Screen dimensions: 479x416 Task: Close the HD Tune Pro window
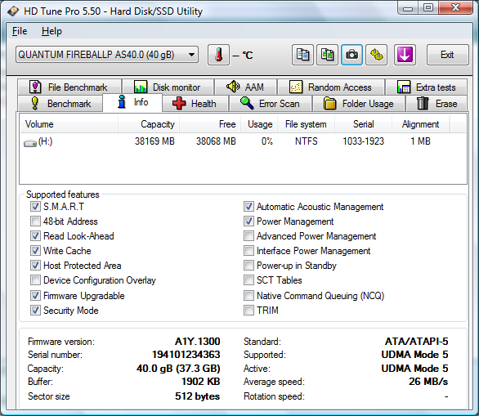coord(455,8)
